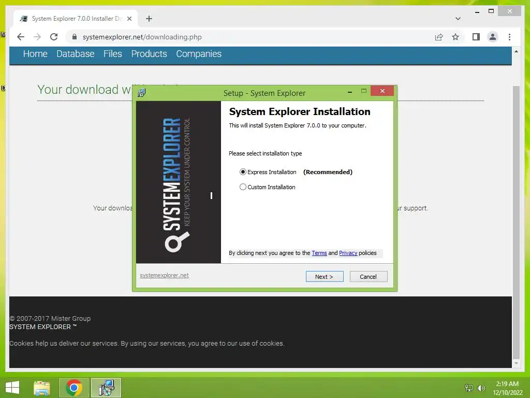Click the System Explorer Installation heading

[300, 112]
